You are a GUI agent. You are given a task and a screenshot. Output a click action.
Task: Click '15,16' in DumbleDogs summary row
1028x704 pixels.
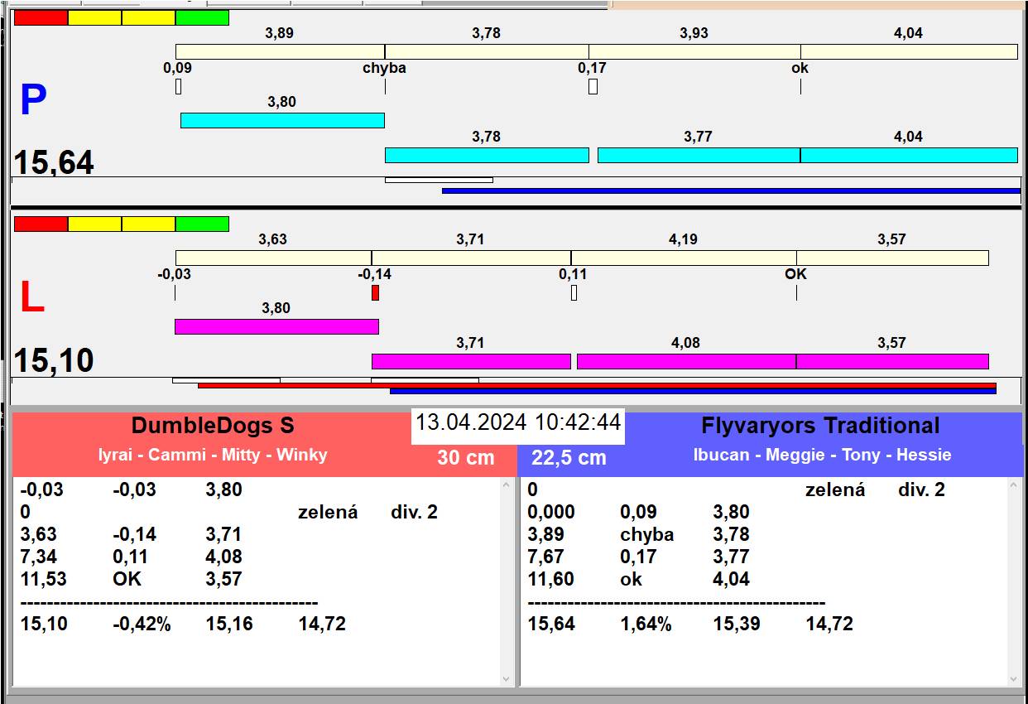tap(229, 624)
